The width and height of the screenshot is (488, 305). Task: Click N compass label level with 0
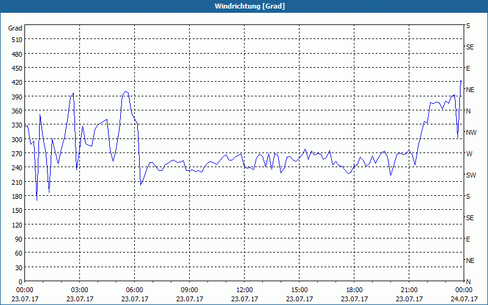point(468,282)
